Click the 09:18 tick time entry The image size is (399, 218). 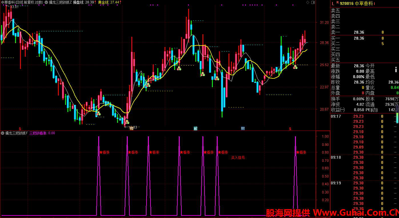335,157
